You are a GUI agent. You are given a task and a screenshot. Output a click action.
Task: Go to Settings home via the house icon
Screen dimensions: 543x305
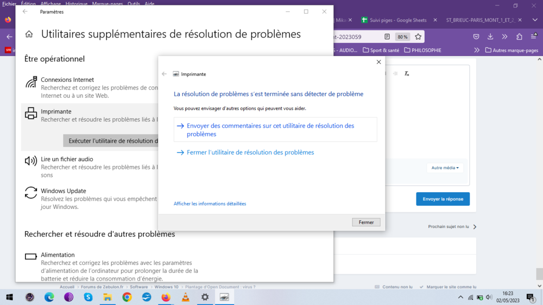coord(29,34)
